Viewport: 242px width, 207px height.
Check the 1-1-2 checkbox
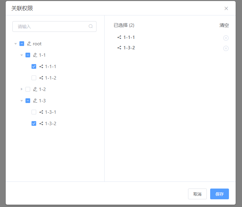click(x=34, y=78)
